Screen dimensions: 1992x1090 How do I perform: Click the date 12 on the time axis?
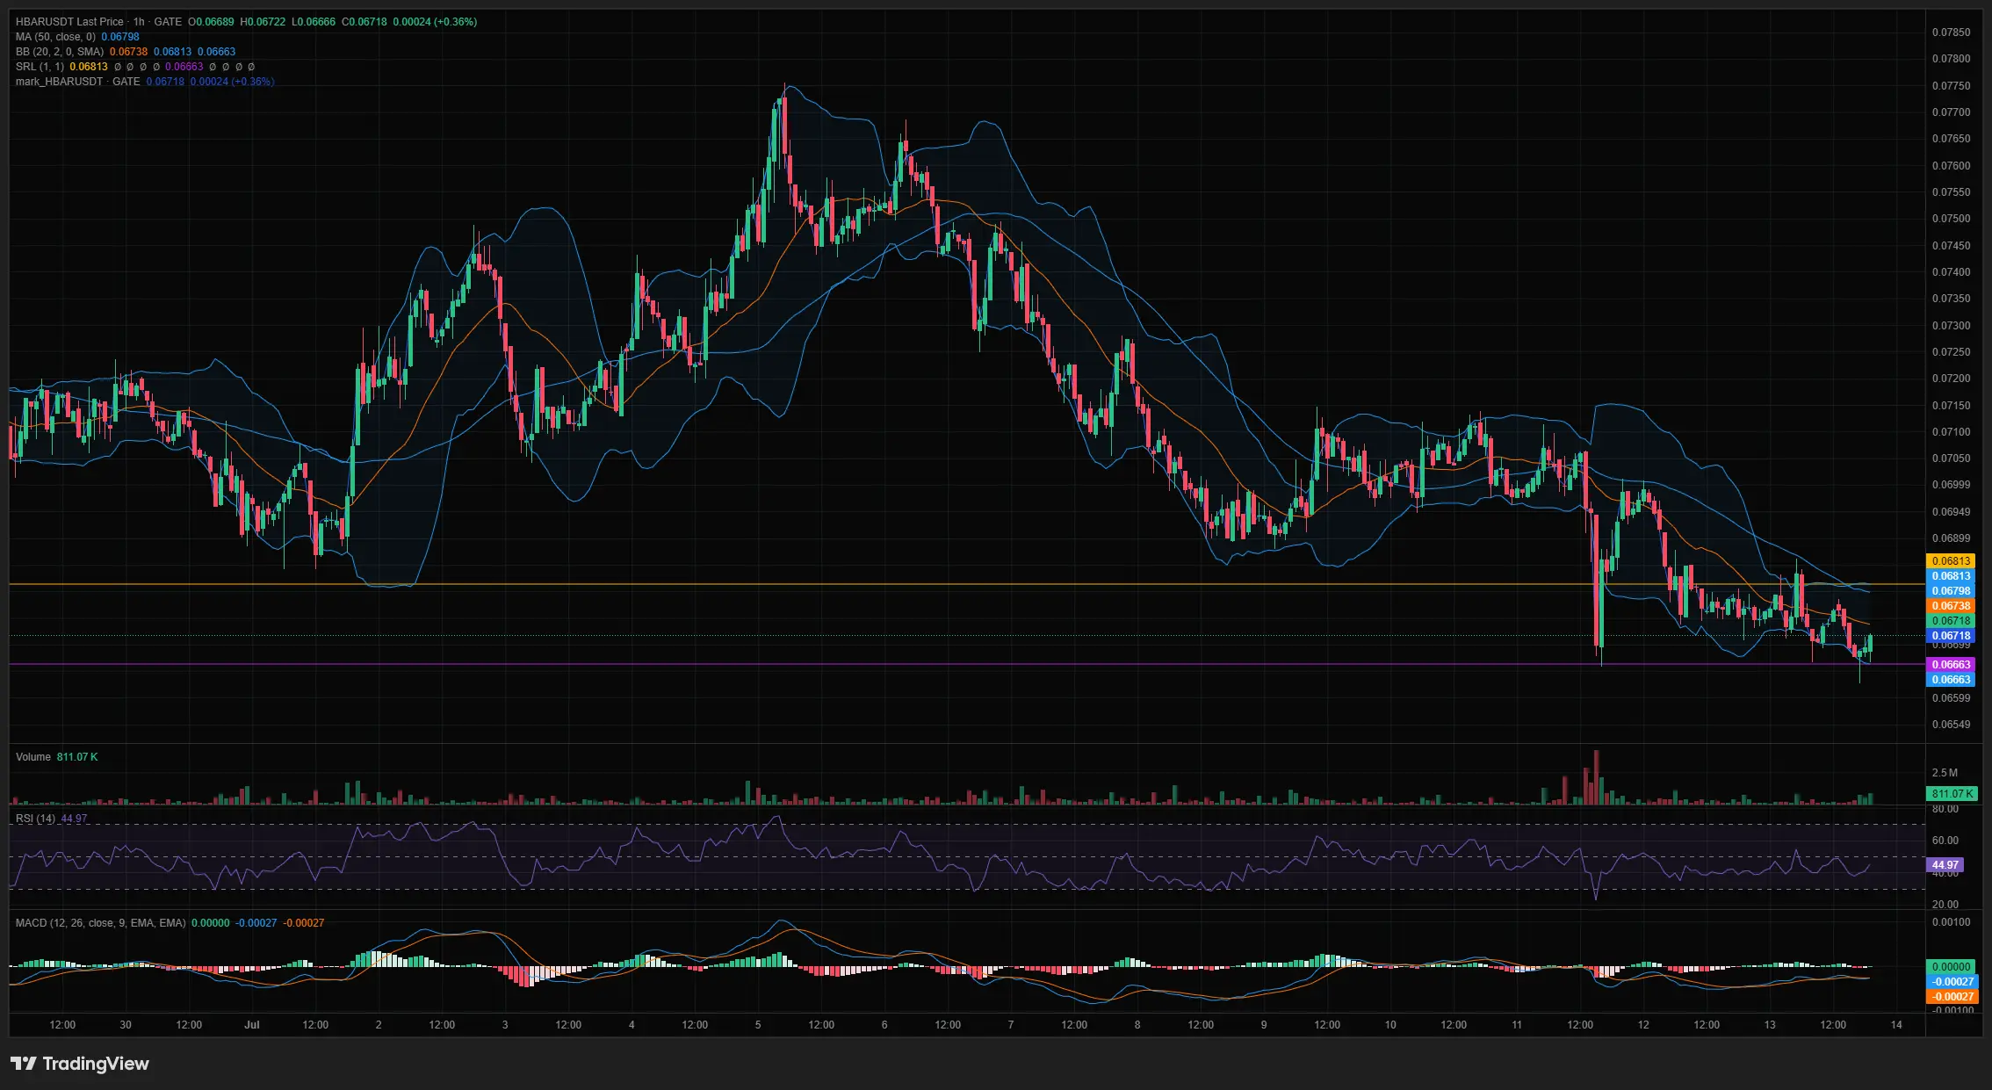coord(1643,1024)
